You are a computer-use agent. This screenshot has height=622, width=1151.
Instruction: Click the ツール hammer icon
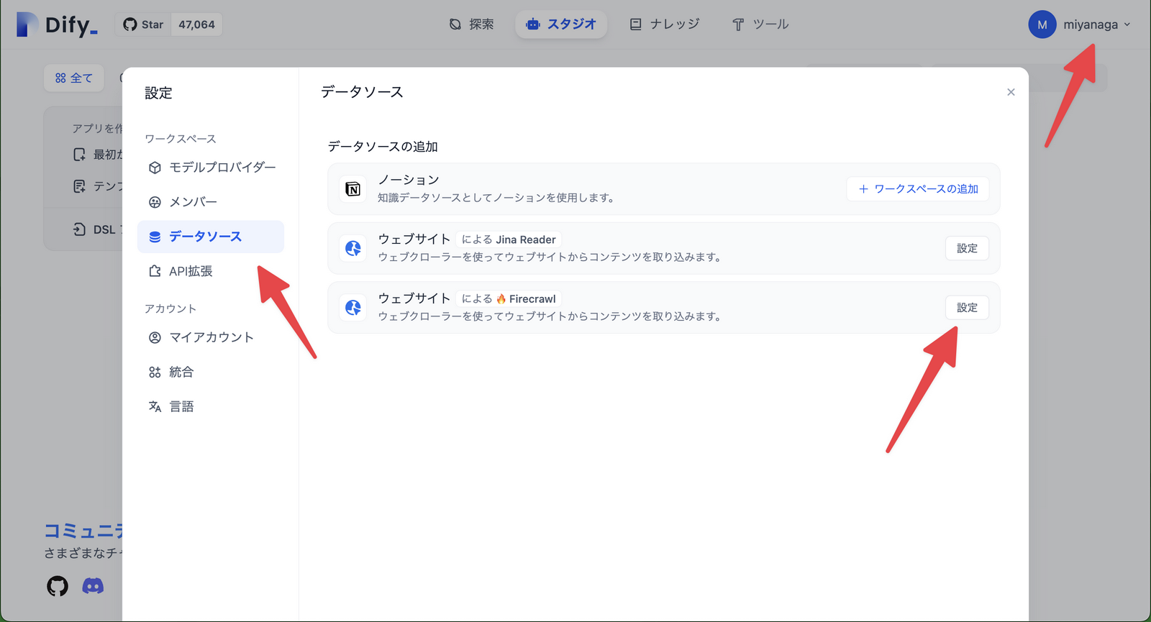pos(738,24)
